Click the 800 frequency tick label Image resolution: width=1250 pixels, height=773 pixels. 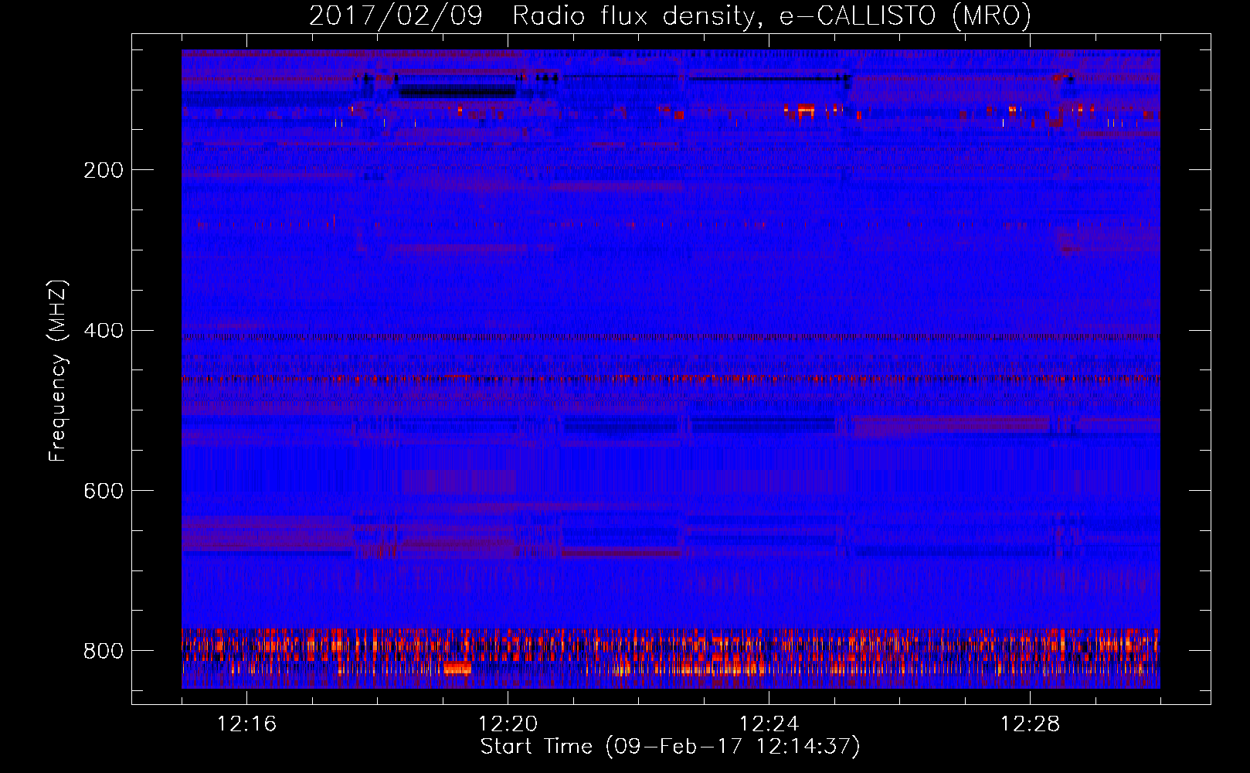coord(104,651)
